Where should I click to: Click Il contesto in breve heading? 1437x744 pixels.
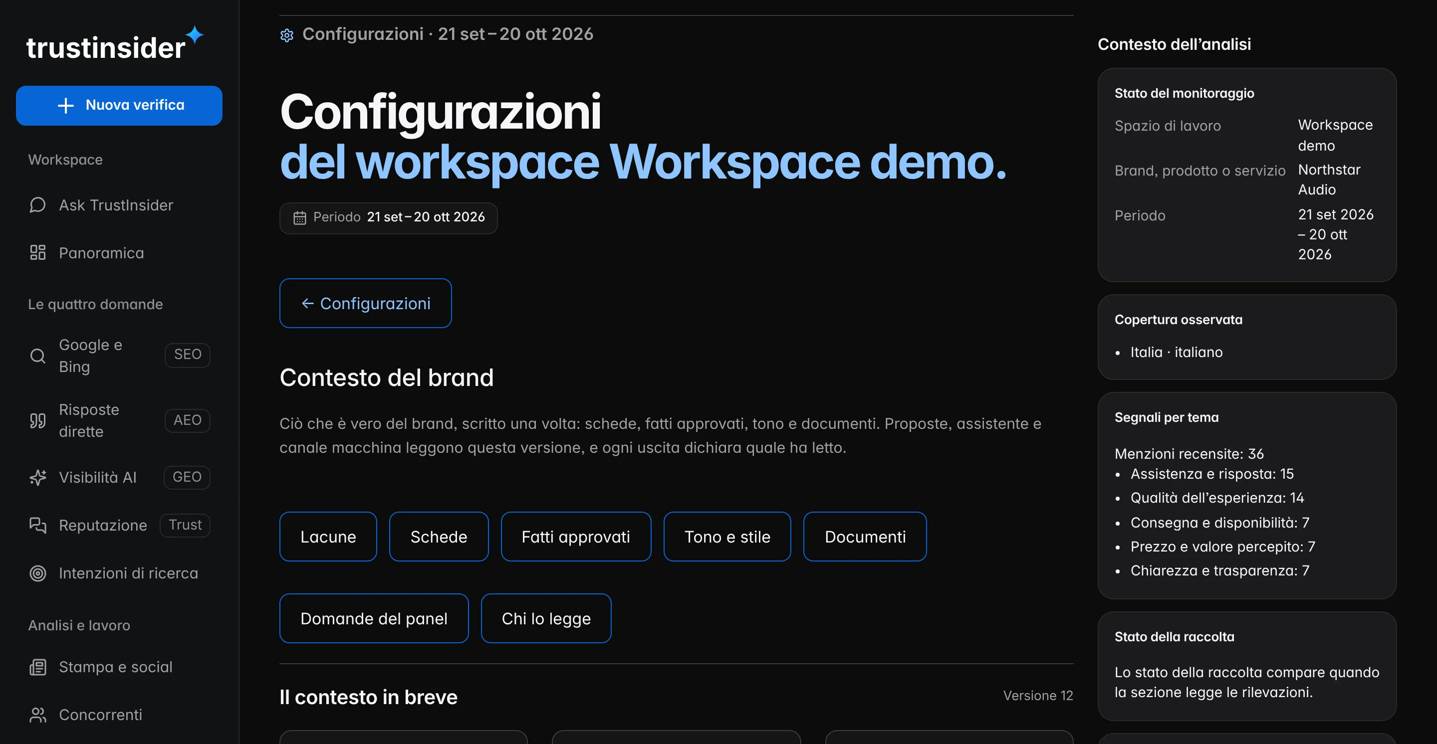368,697
